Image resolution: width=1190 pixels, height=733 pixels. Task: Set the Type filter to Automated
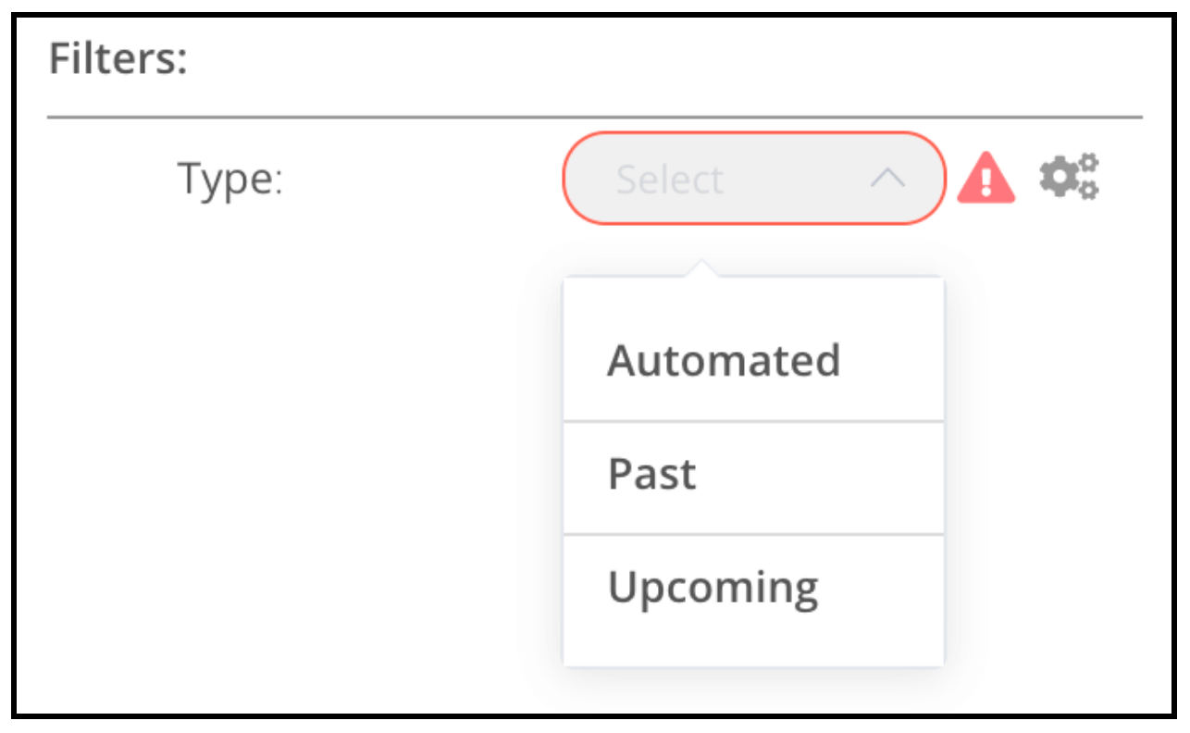tap(724, 361)
